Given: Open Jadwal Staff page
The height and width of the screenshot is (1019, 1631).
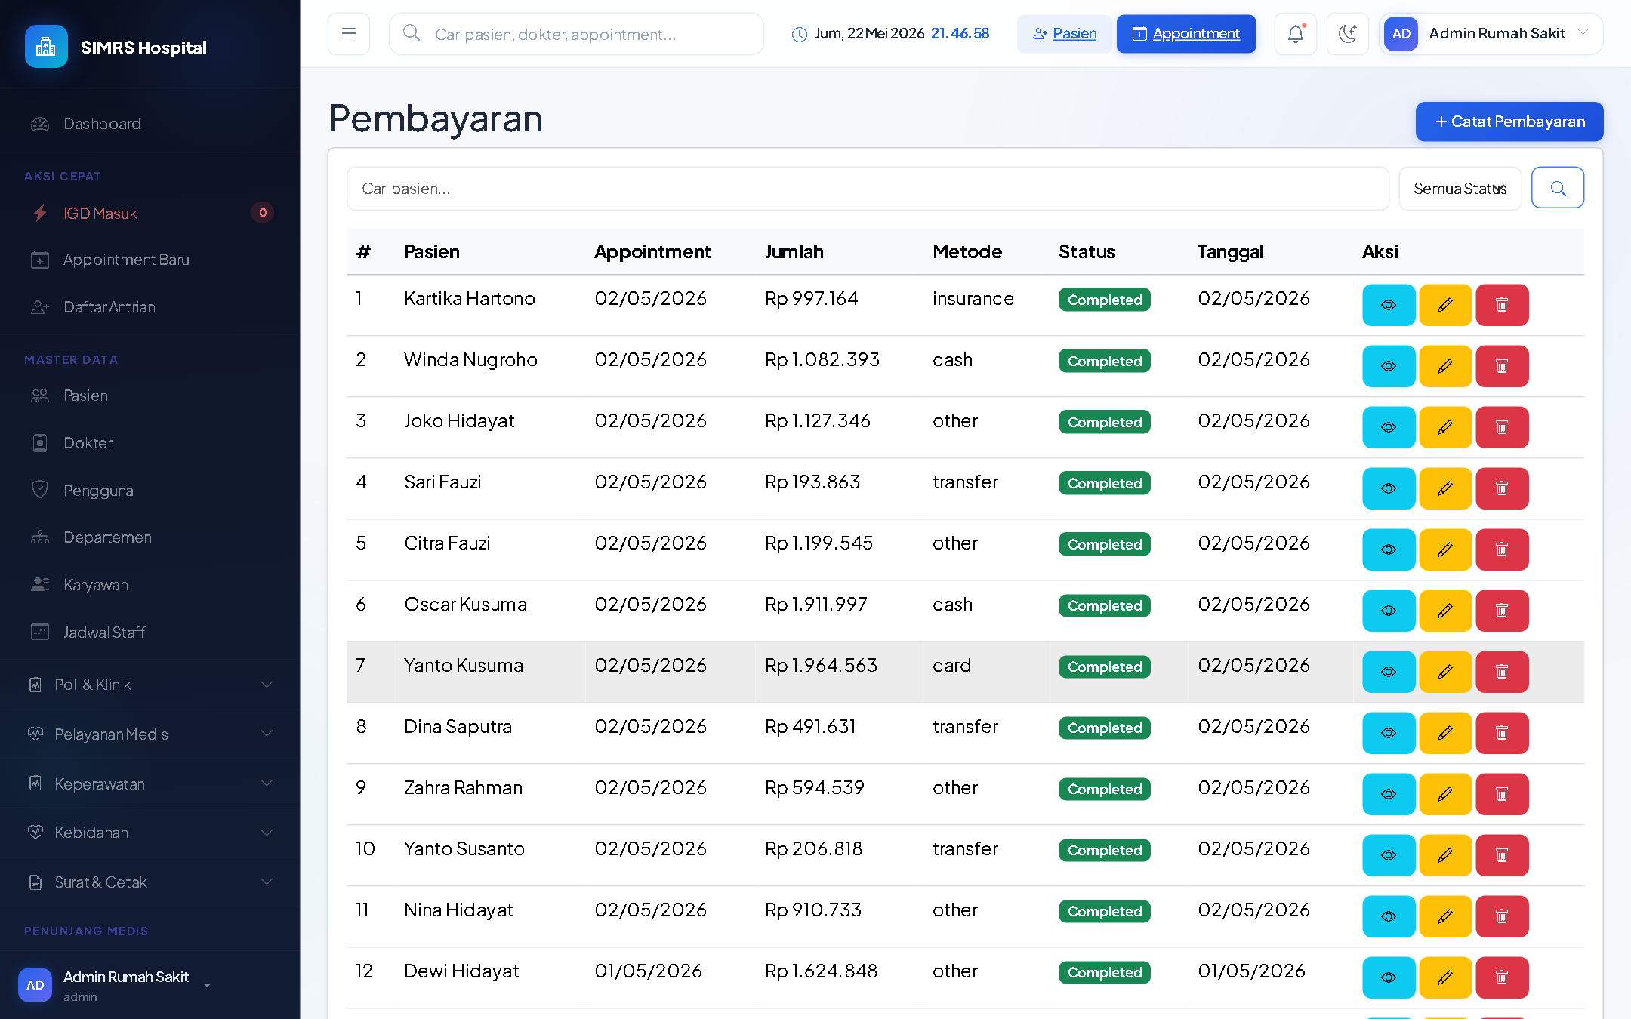Looking at the screenshot, I should coord(150,633).
